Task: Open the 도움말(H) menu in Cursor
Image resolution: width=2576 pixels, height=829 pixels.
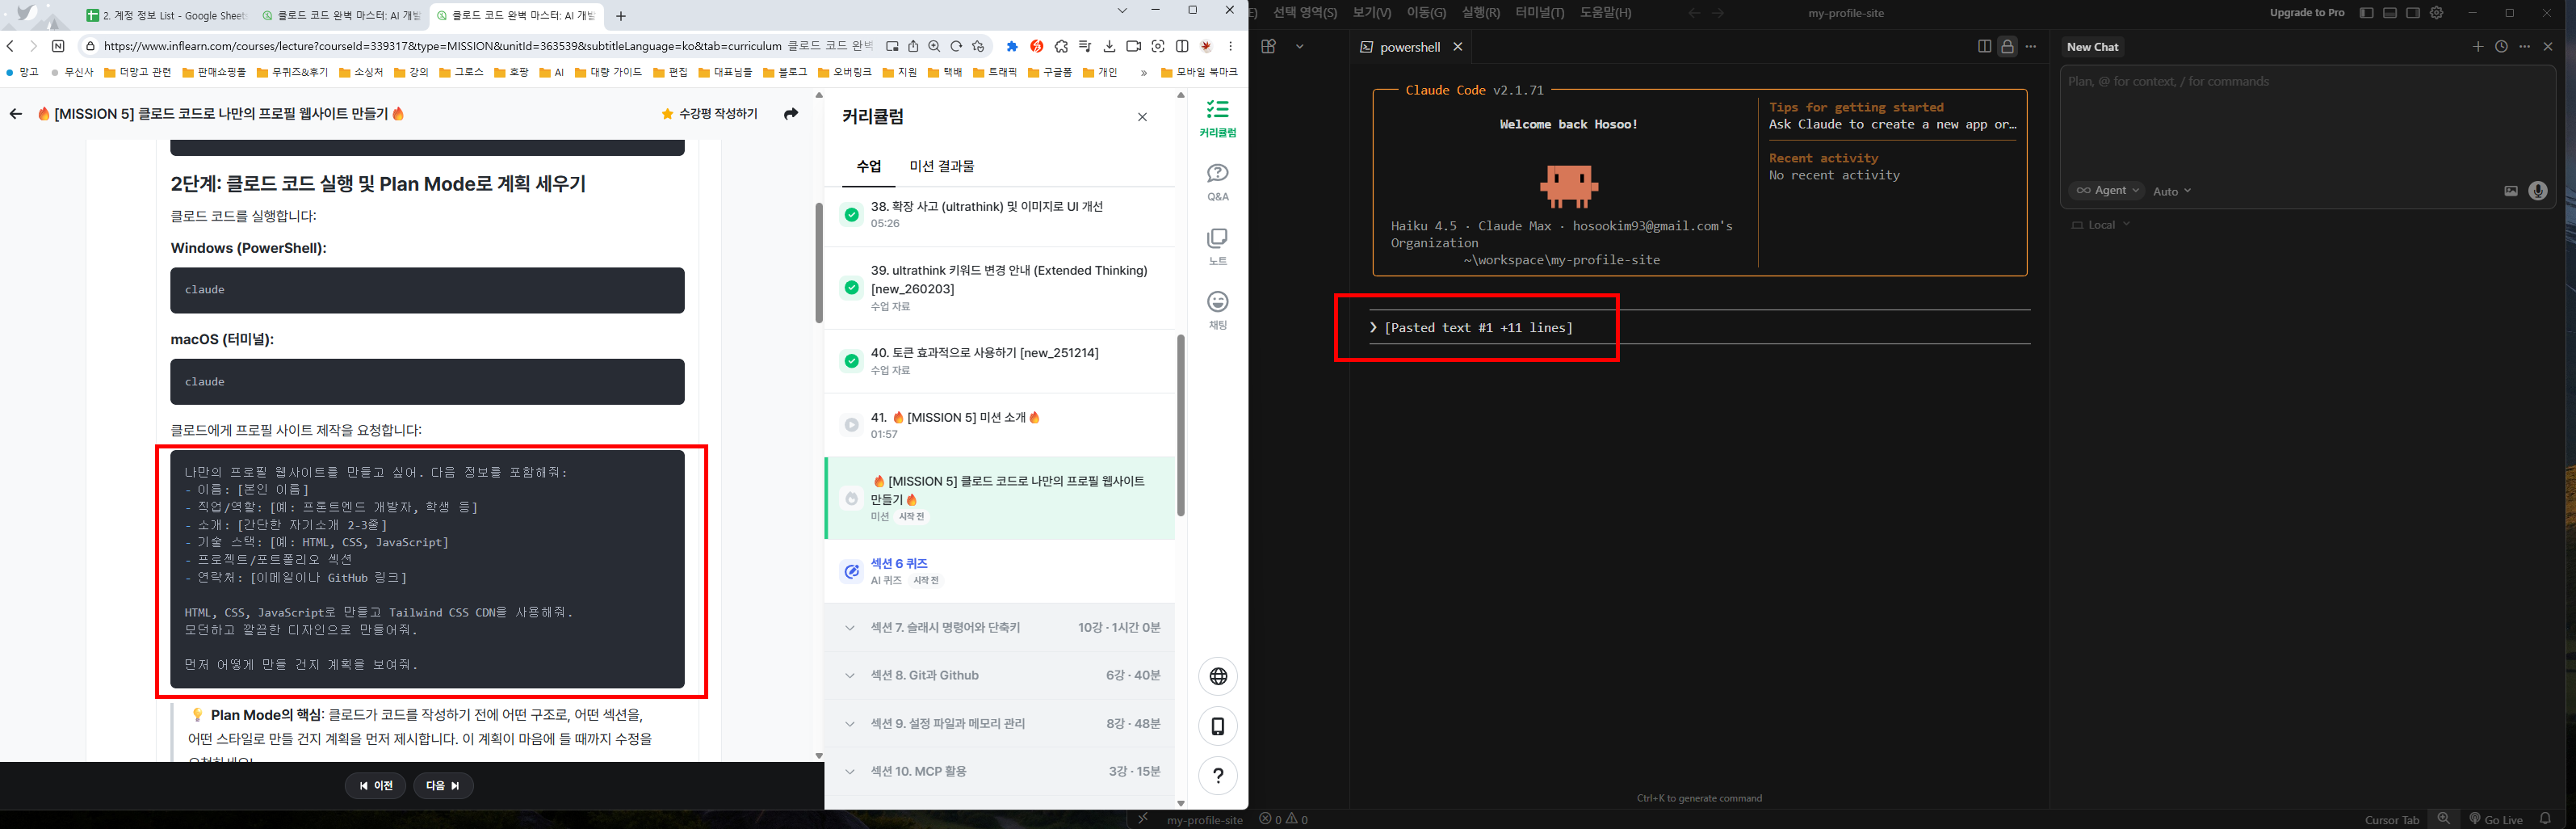Action: [1605, 13]
